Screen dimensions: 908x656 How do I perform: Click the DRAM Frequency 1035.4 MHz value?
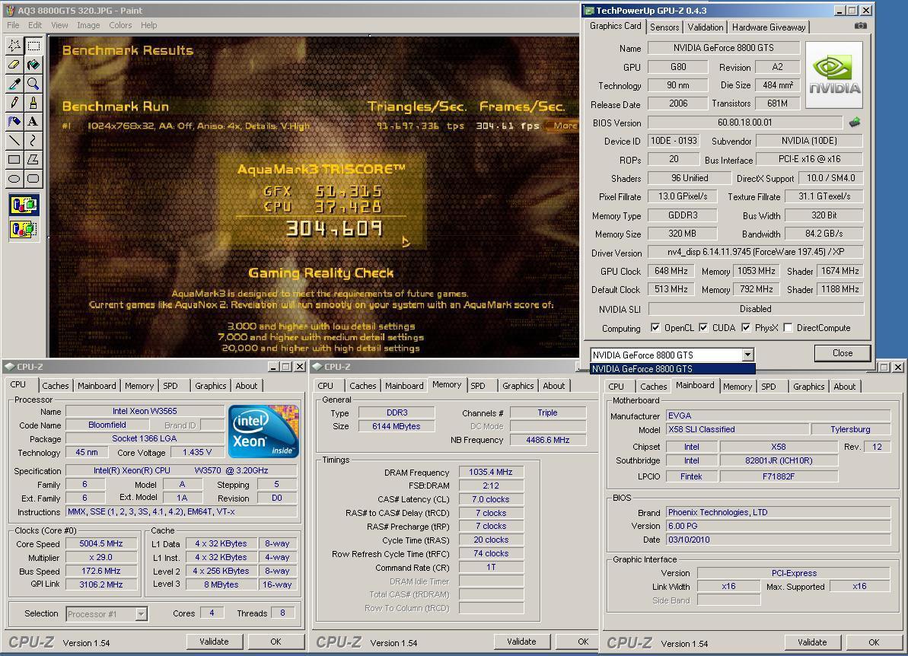[x=490, y=472]
